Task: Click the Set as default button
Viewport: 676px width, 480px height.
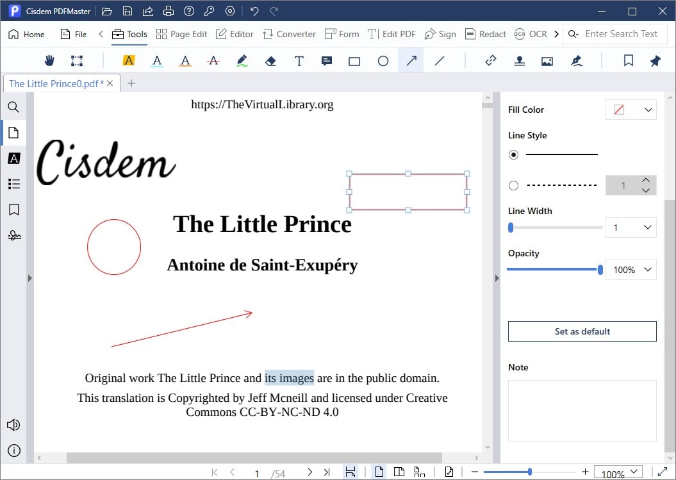Action: (582, 331)
